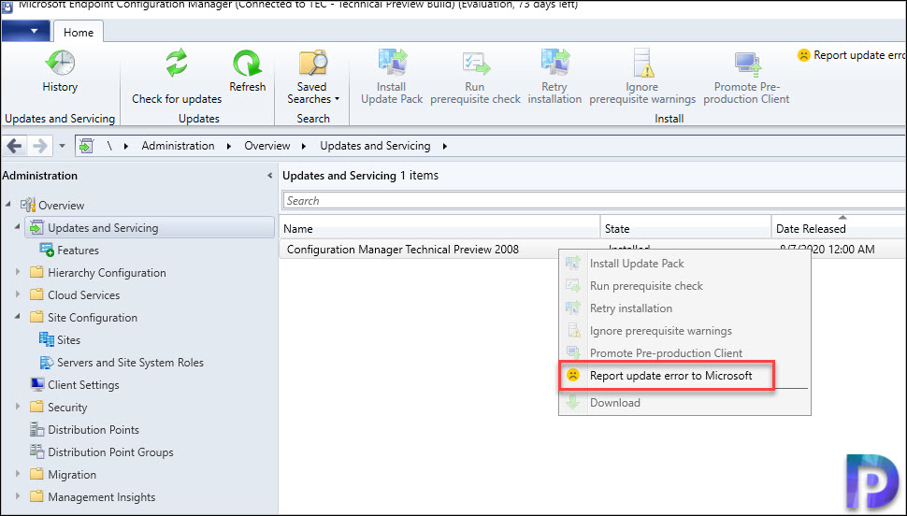Click the app icon in title bar
907x516 pixels.
7,7
